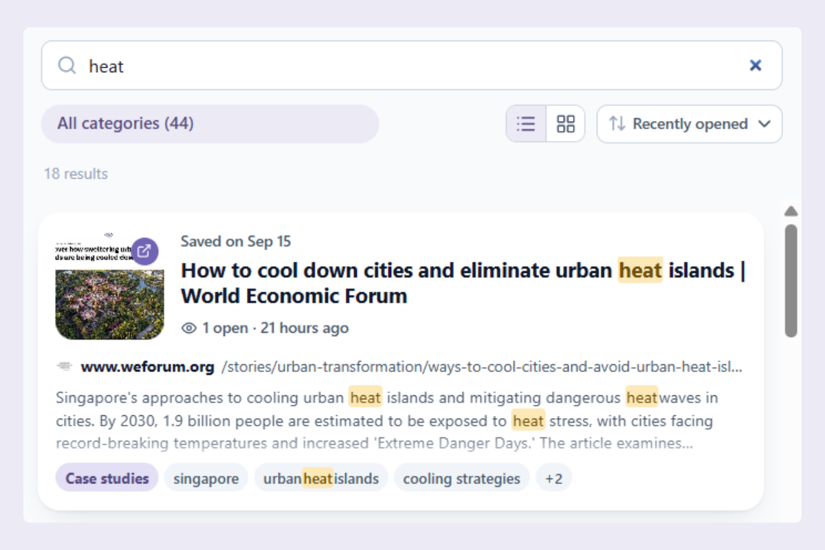The width and height of the screenshot is (825, 550).
Task: Click the '18 results' count text
Action: pyautogui.click(x=76, y=174)
